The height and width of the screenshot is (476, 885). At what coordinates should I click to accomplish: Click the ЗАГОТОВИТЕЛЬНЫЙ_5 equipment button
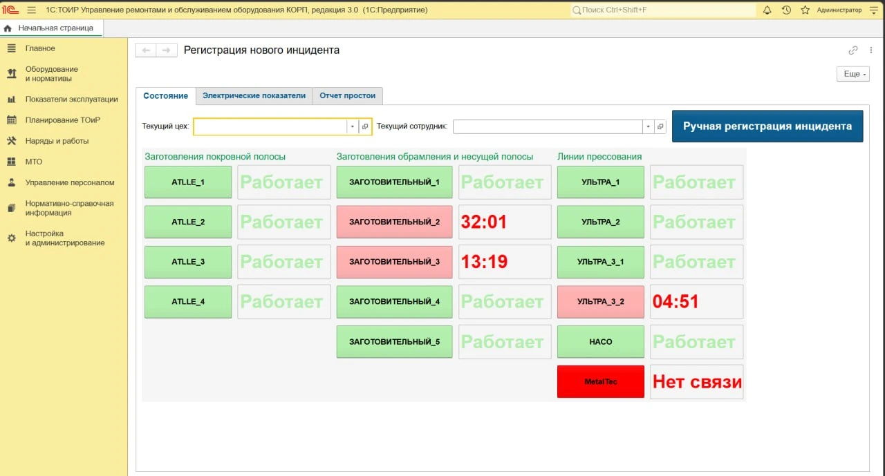[394, 342]
